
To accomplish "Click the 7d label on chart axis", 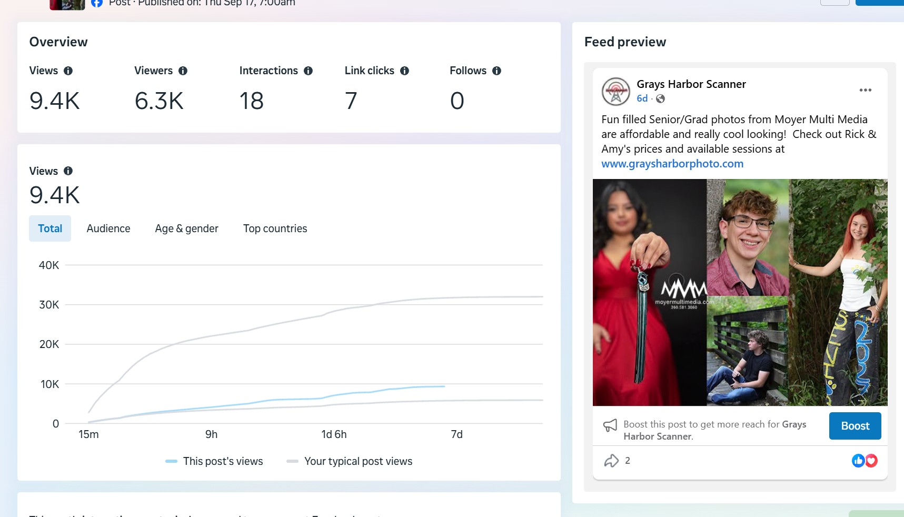I will [456, 434].
